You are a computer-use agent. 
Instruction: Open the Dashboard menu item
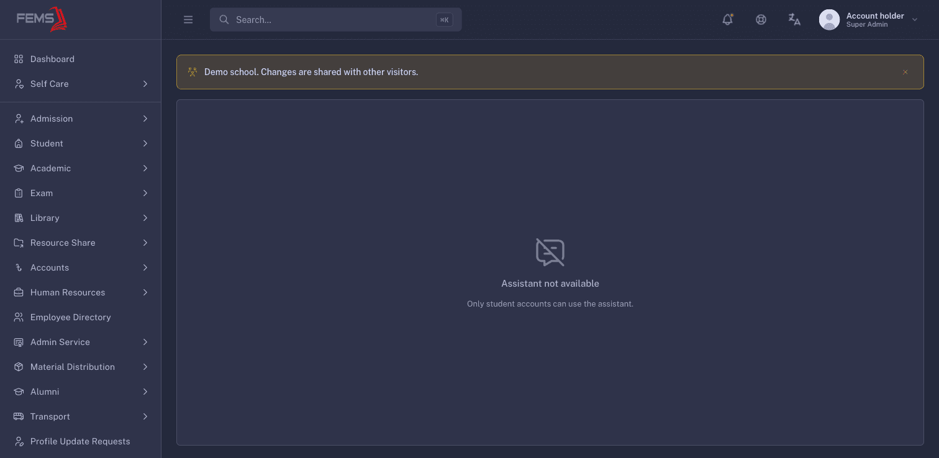click(x=81, y=59)
